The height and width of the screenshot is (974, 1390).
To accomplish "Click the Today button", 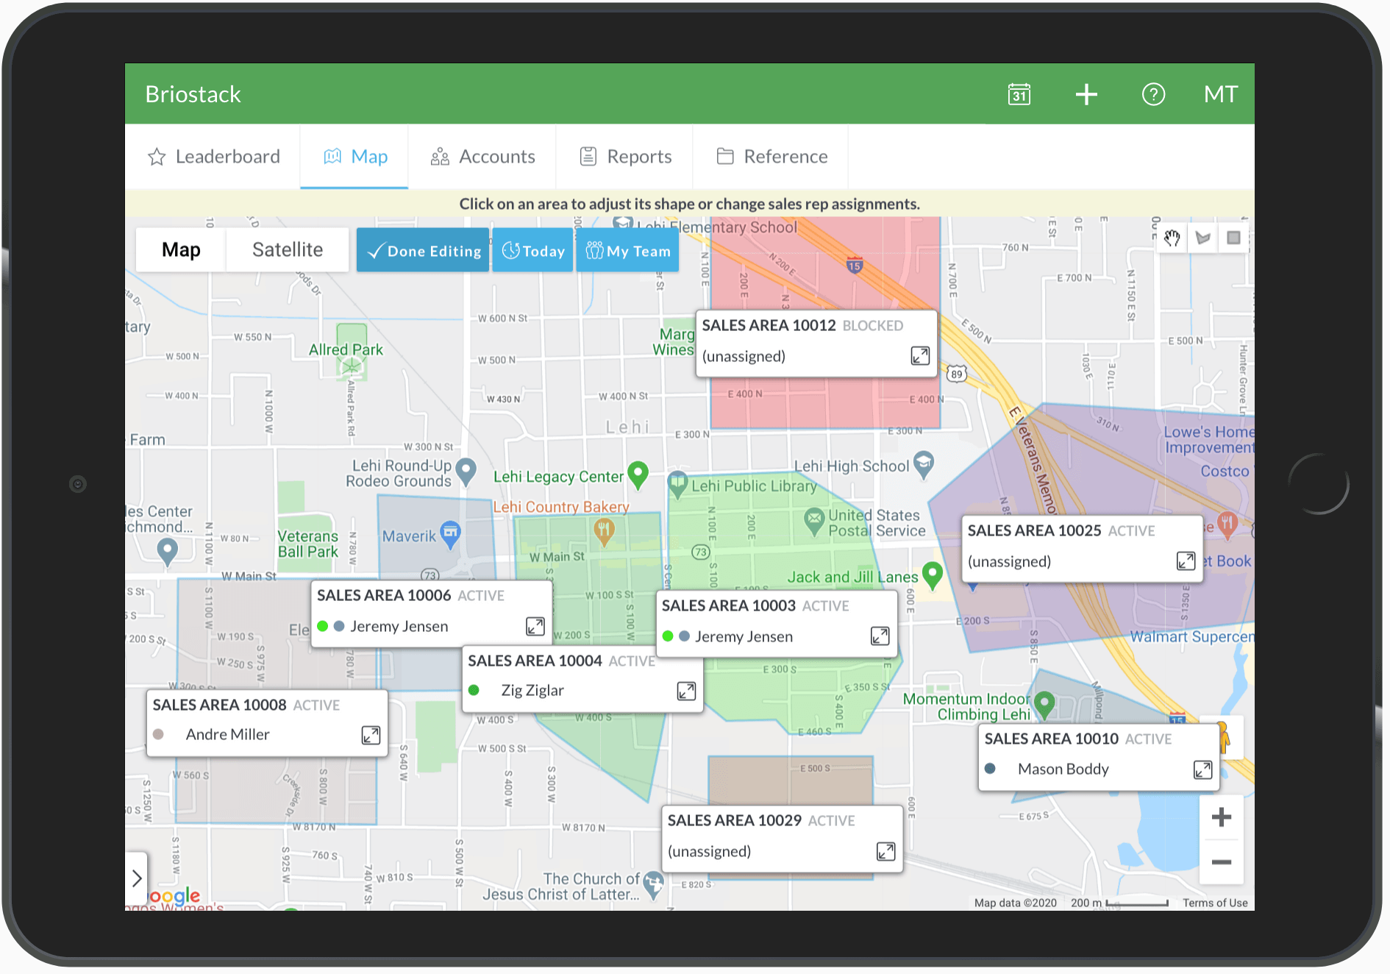I will click(x=533, y=251).
